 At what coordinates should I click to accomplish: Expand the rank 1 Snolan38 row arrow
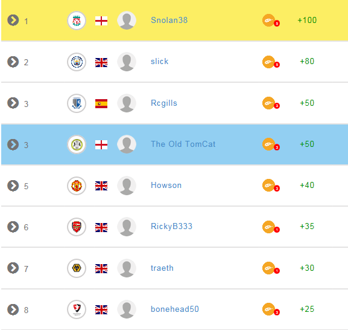pyautogui.click(x=13, y=20)
